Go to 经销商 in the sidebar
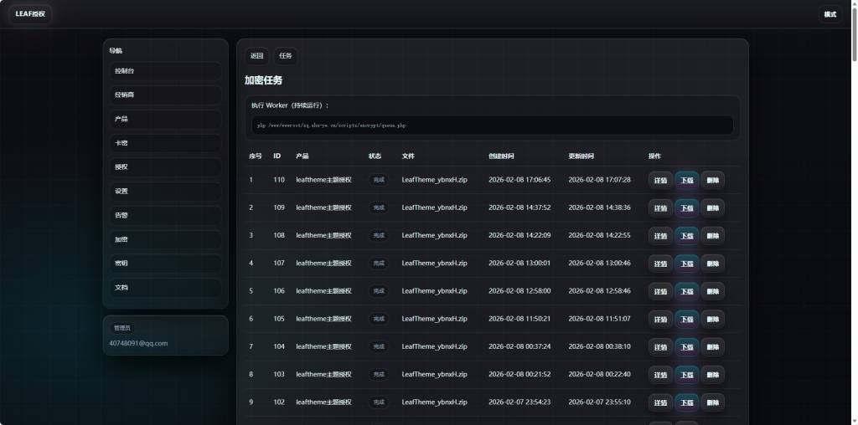The height and width of the screenshot is (425, 858). 165,95
